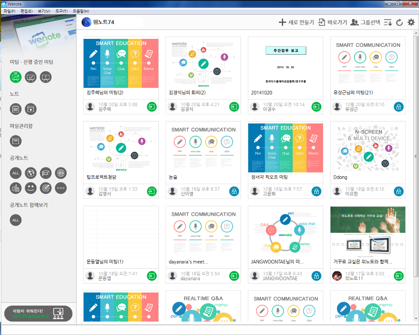The width and height of the screenshot is (419, 335).
Task: Open the green live meeting icon in sidebar
Action: [16, 77]
